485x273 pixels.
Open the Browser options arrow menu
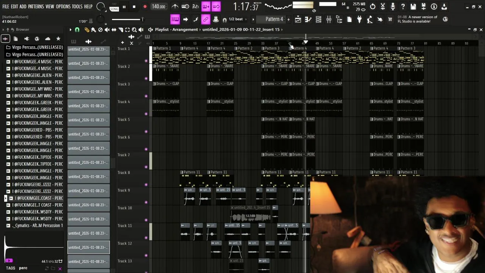(3, 30)
